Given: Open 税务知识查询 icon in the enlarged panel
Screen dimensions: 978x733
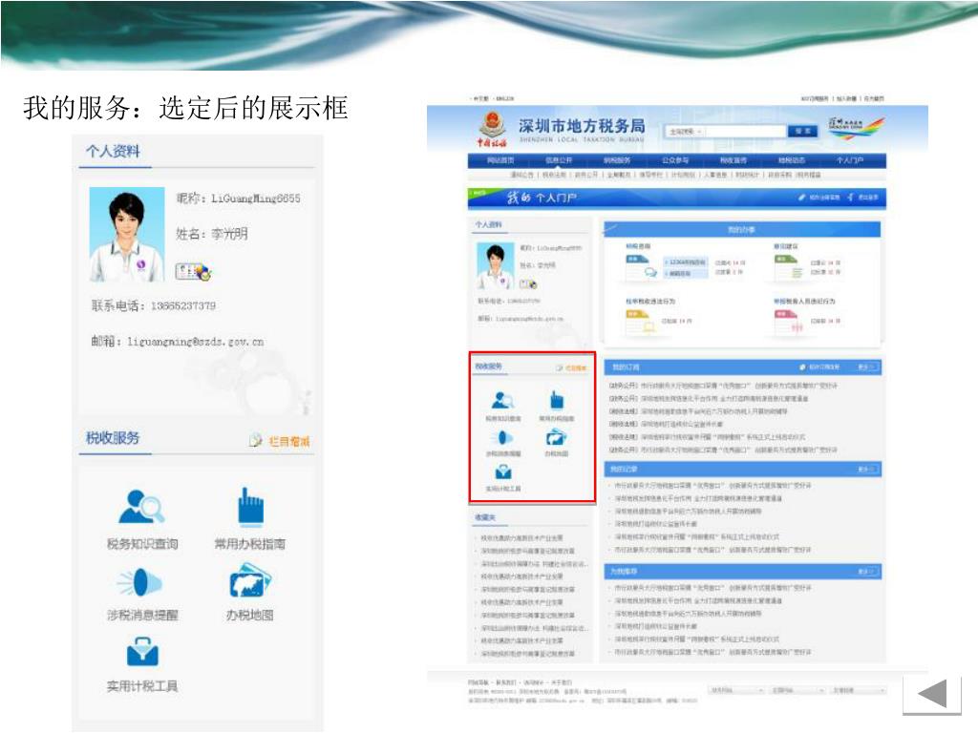Looking at the screenshot, I should click(x=141, y=506).
